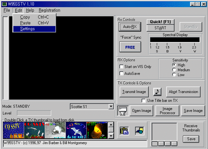Click the vertical bar left of image area
The height and width of the screenshot is (149, 208).
[x=6, y=58]
